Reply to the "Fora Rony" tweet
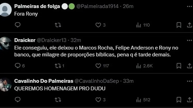The image size is (193, 108). pyautogui.click(x=18, y=25)
